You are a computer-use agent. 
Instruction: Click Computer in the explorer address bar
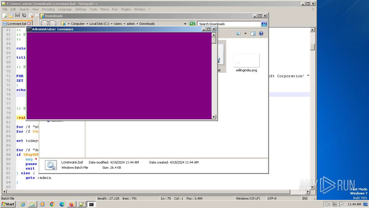pos(78,24)
